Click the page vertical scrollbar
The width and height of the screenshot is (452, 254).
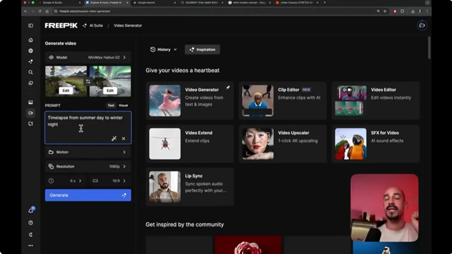point(429,48)
